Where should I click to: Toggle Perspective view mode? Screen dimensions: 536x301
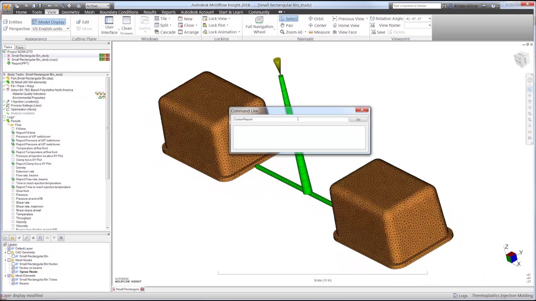point(16,29)
